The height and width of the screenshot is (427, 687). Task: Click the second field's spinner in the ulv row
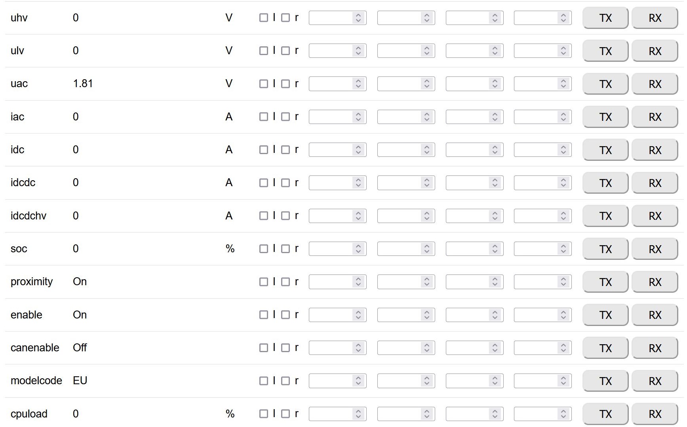(x=426, y=51)
